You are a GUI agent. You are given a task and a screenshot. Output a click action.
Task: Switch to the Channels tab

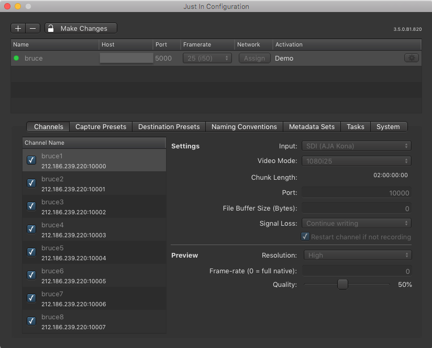coord(48,127)
